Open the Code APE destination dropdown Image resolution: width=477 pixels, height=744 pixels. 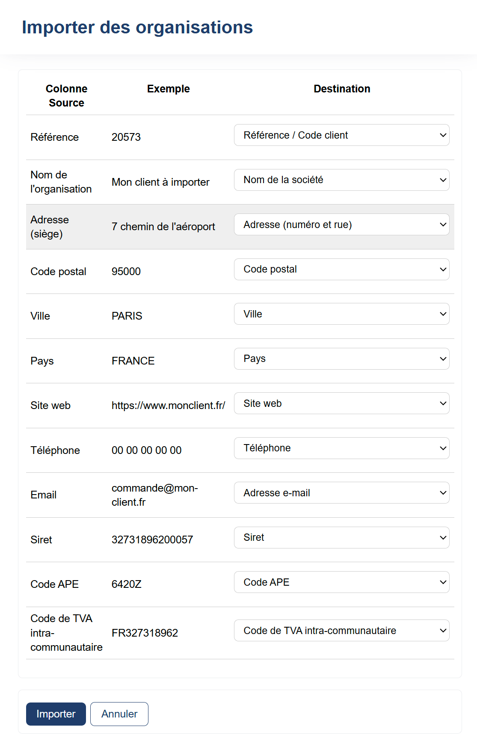tap(341, 582)
